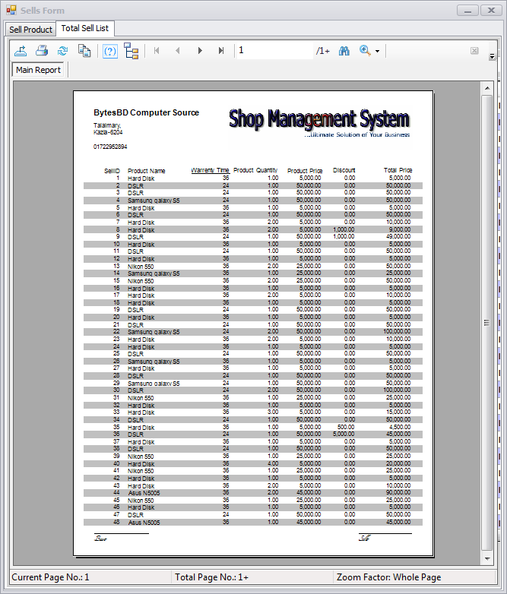Click the '...Ultimate Solution of Your Business' tagline
This screenshot has width=507, height=594.
click(x=356, y=135)
